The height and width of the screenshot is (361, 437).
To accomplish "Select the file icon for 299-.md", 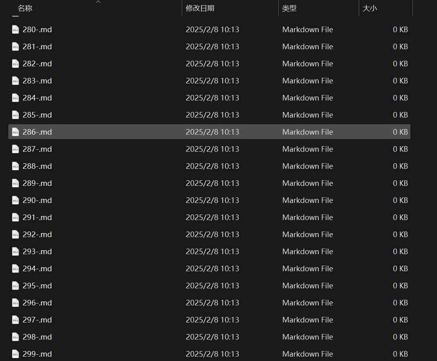I will [15, 354].
